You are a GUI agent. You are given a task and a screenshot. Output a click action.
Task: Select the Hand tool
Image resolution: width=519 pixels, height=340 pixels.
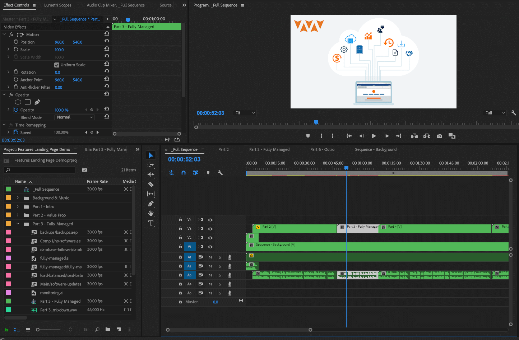[151, 213]
